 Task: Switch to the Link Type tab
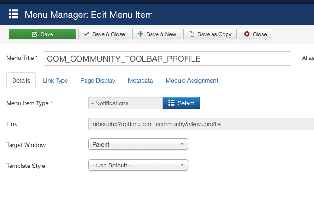[x=55, y=80]
